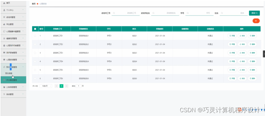Image resolution: width=265 pixels, height=116 pixels.
Task: Click the 咨询师姓名 search input
Action: (x=165, y=13)
